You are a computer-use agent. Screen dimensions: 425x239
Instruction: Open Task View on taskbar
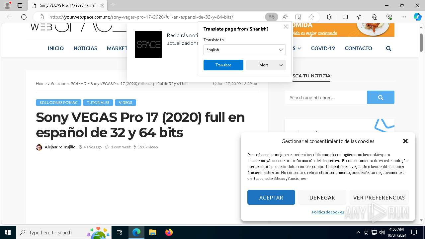pyautogui.click(x=120, y=232)
